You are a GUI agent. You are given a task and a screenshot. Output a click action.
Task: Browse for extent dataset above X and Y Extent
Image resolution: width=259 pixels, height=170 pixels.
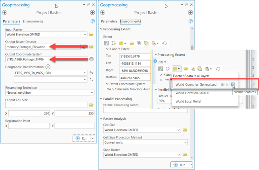pyautogui.click(x=131, y=43)
